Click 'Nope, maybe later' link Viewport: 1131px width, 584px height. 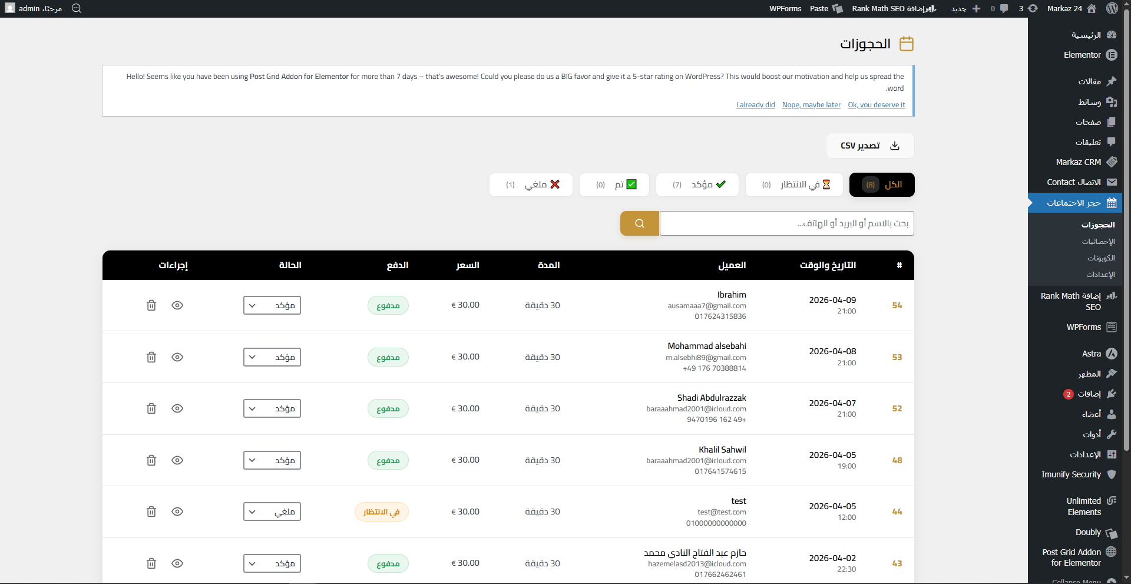[811, 105]
